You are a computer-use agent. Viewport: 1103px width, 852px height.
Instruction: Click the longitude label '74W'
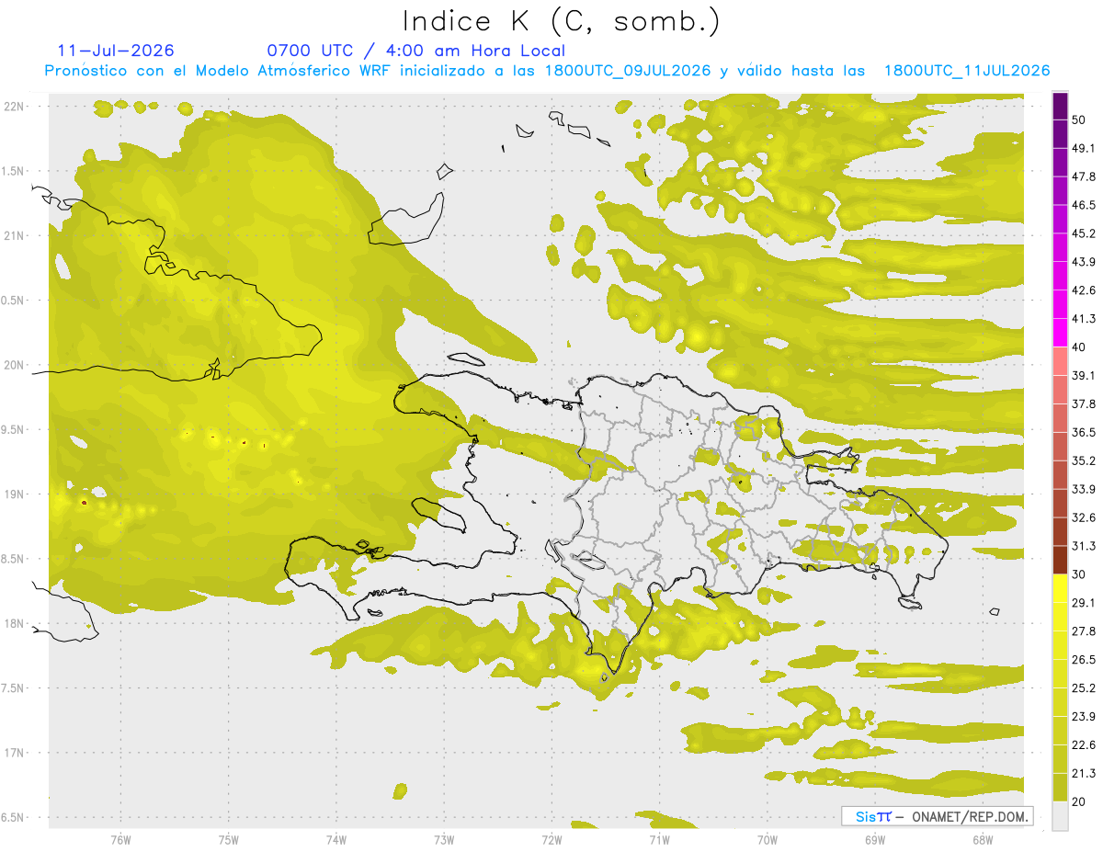click(336, 839)
